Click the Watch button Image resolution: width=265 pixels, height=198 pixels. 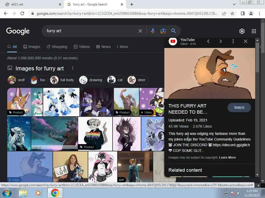tap(239, 108)
